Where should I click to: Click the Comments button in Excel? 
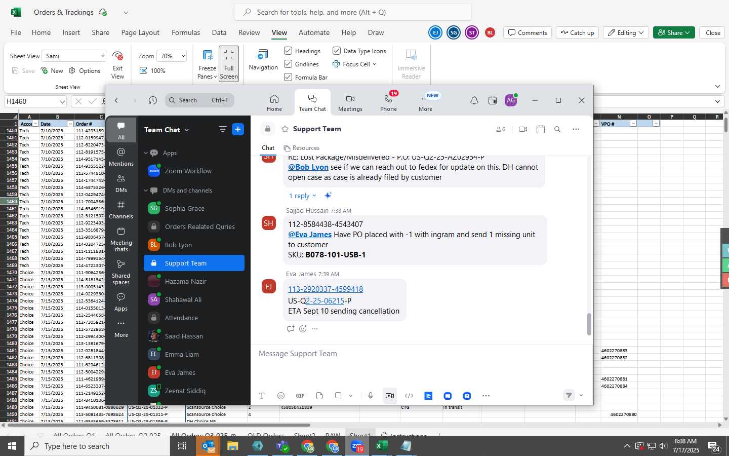pyautogui.click(x=528, y=32)
